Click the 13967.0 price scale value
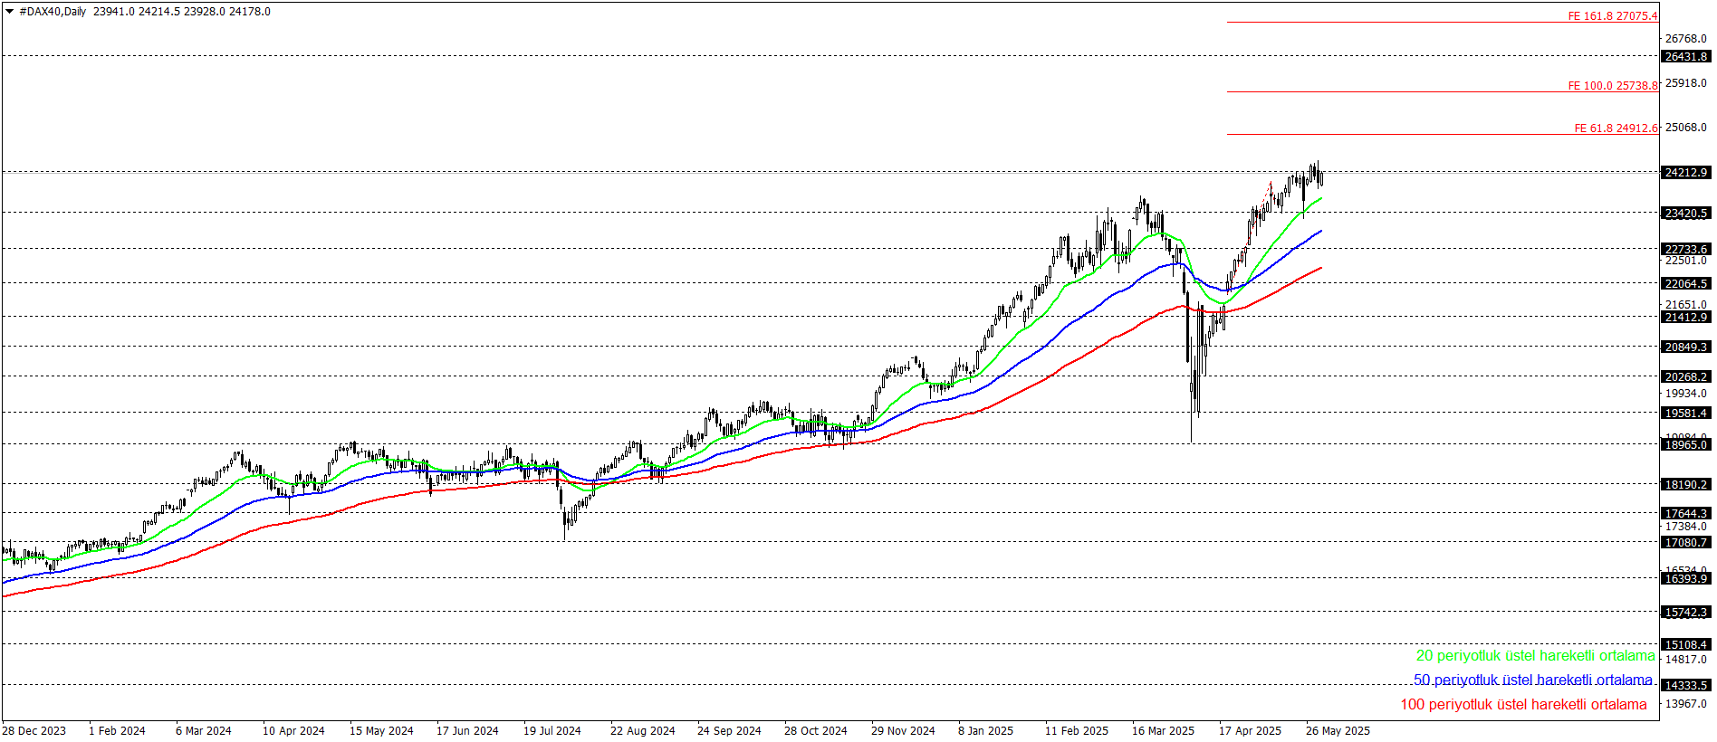1717x742 pixels. [x=1686, y=703]
